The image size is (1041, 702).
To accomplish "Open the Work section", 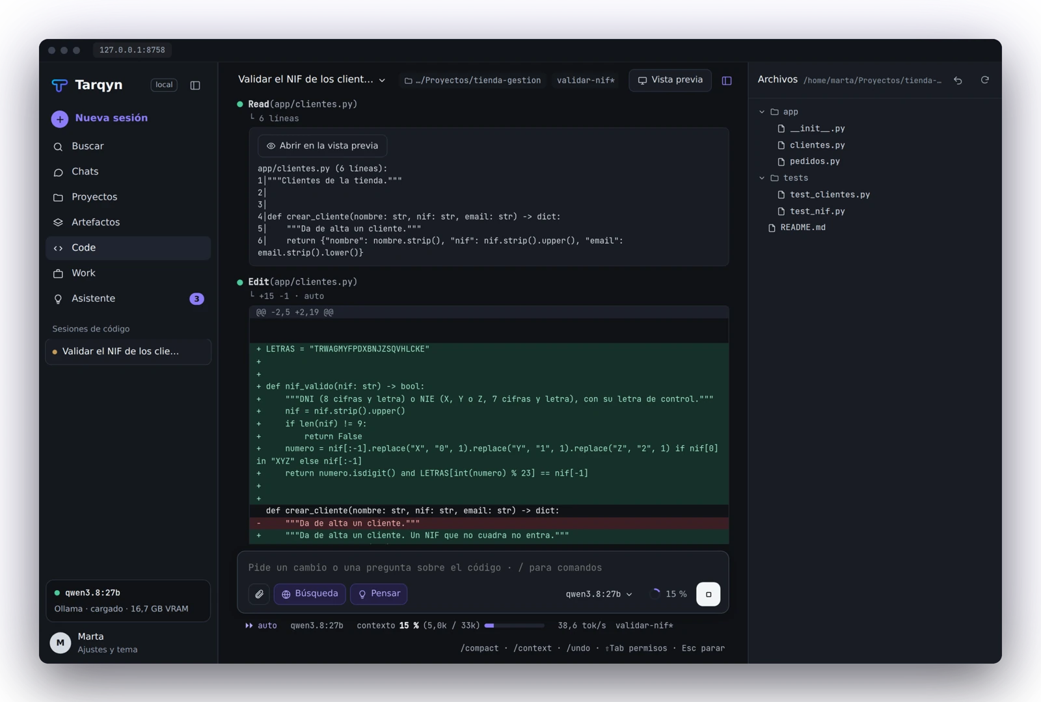I will tap(128, 273).
